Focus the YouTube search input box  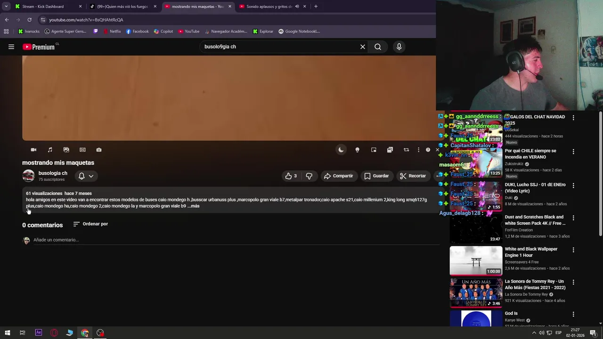(278, 47)
